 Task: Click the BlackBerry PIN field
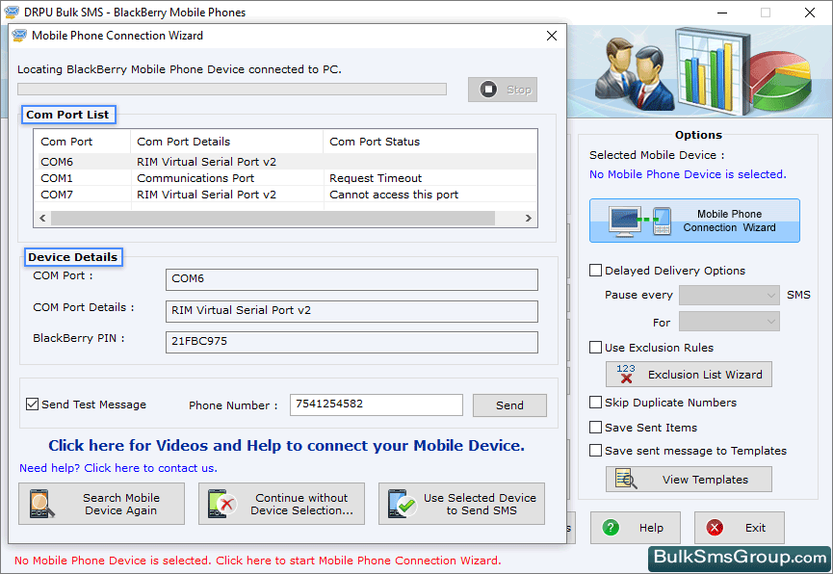[351, 342]
